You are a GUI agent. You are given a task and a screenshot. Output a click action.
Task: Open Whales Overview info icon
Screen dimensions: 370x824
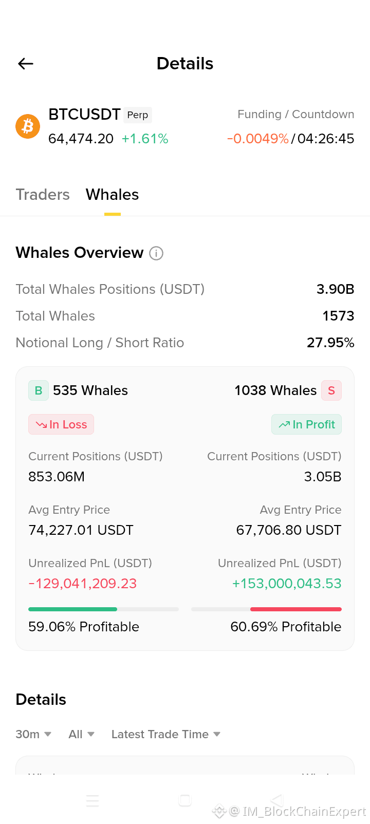[x=156, y=253]
